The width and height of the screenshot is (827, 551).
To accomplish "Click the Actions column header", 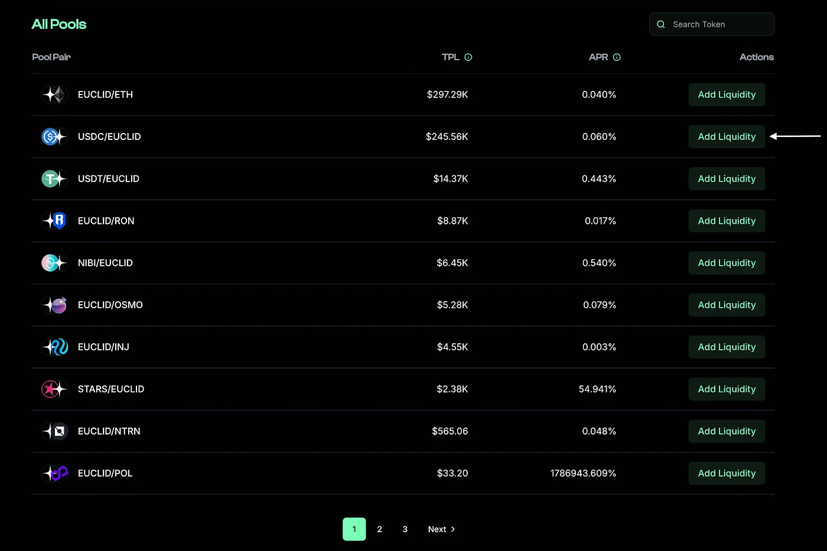I will 757,57.
